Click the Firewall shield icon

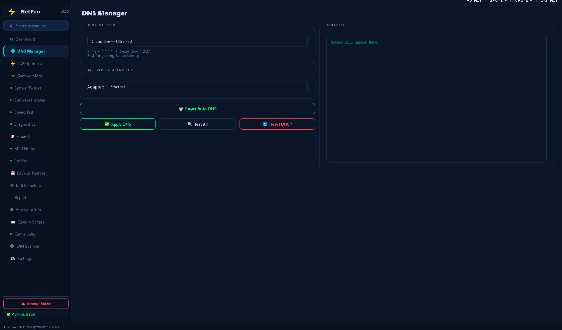(x=12, y=137)
